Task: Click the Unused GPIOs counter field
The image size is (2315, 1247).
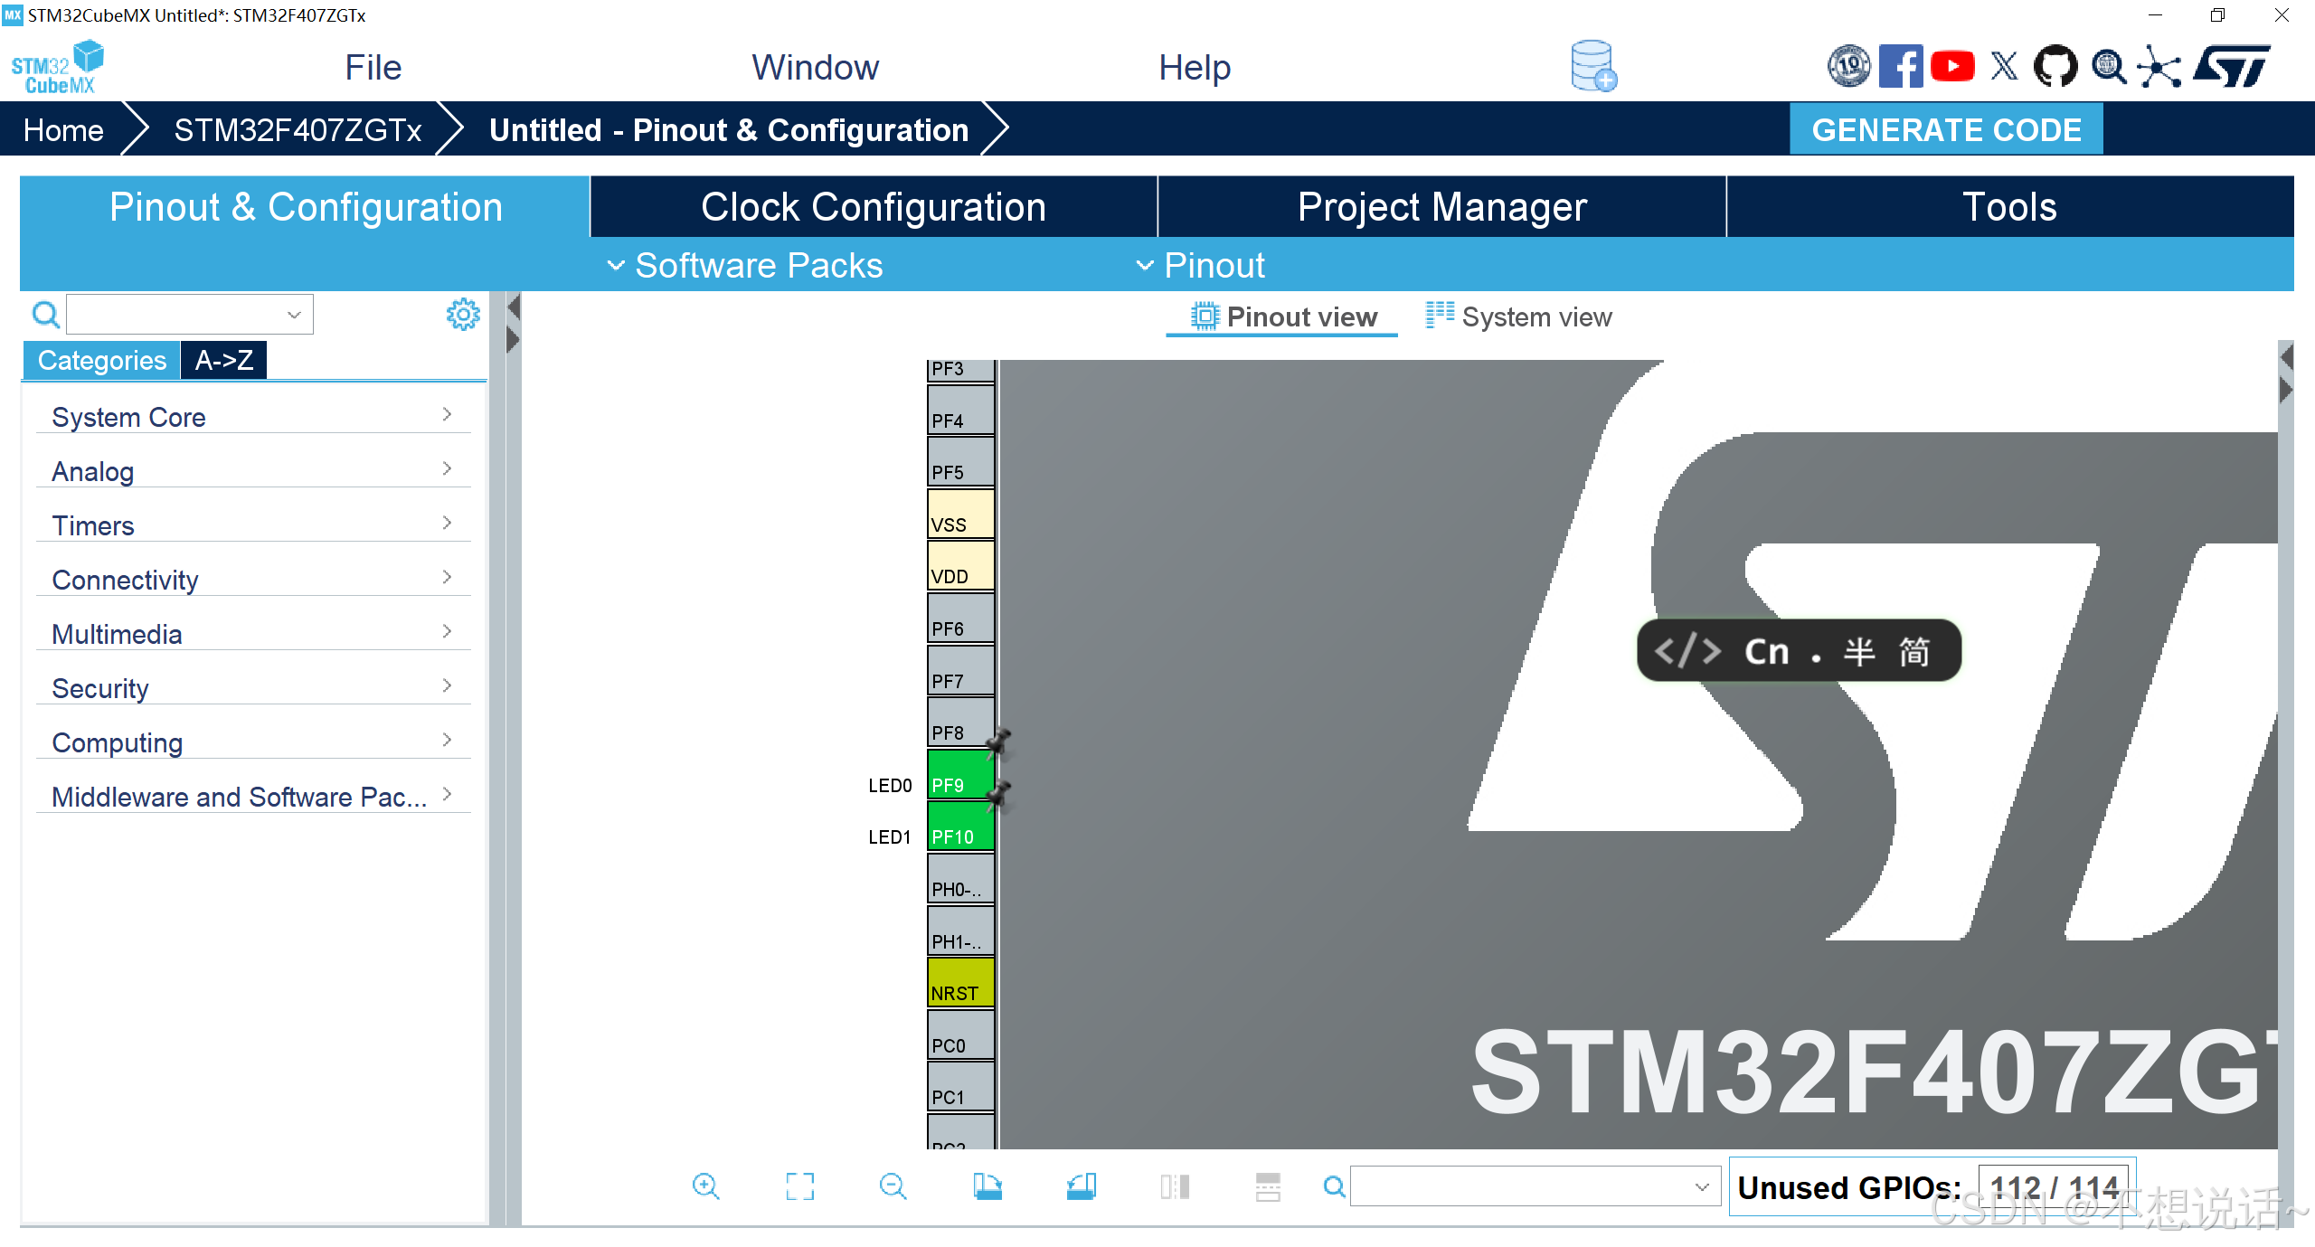Action: pos(2054,1186)
